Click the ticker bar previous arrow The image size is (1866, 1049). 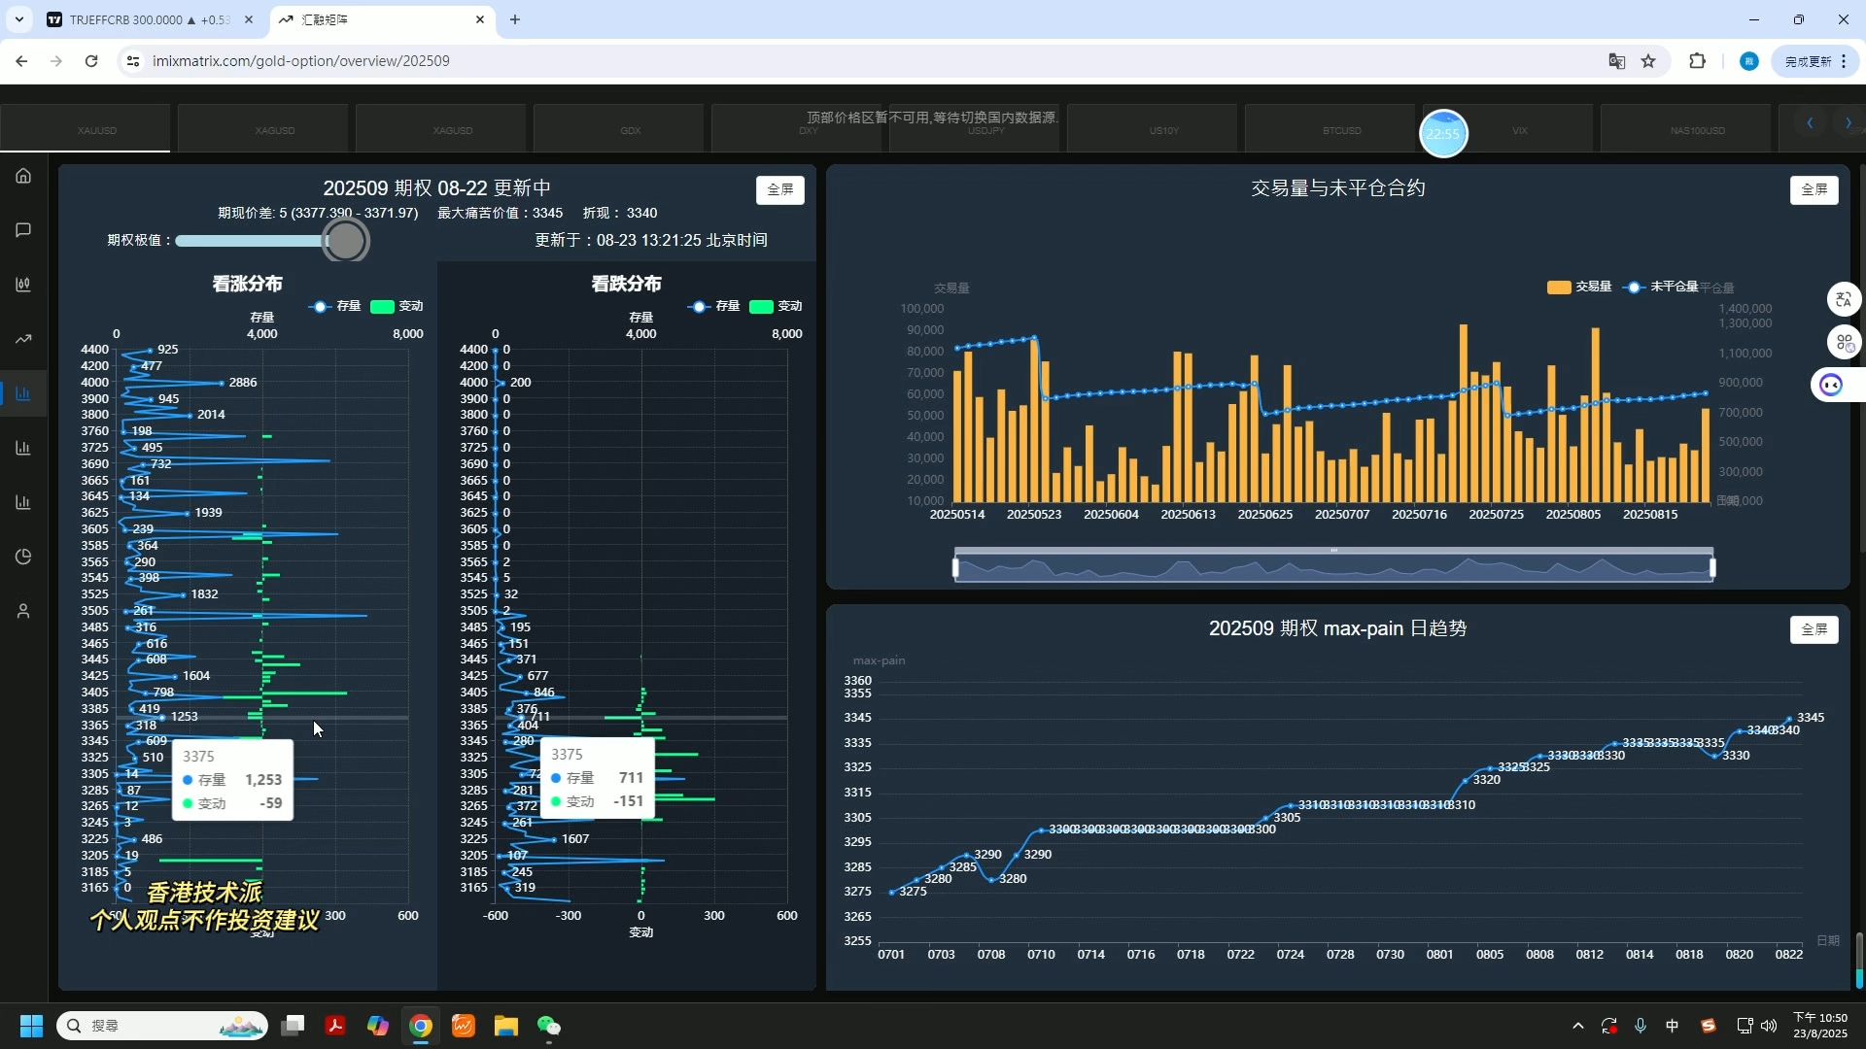(1810, 123)
